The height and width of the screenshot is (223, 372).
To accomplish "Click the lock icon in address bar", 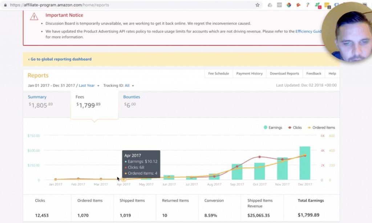I will coord(5,5).
